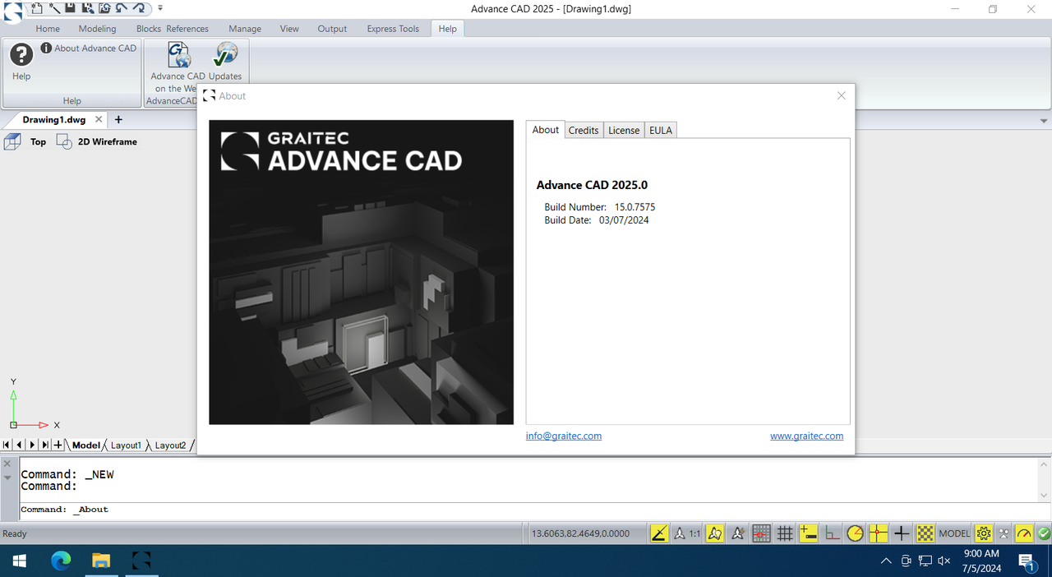The height and width of the screenshot is (577, 1052).
Task: Select the EULA tab in About dialog
Action: click(661, 130)
